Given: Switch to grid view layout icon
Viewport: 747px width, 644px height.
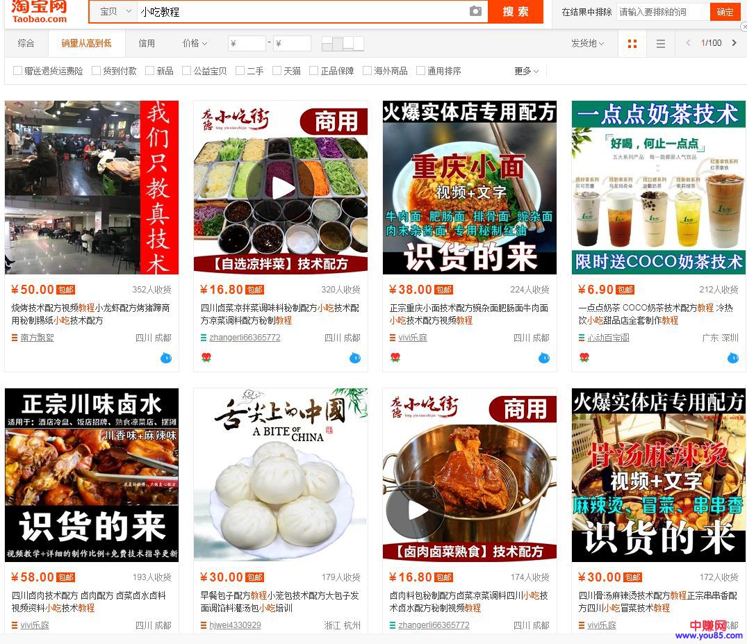Looking at the screenshot, I should point(632,44).
